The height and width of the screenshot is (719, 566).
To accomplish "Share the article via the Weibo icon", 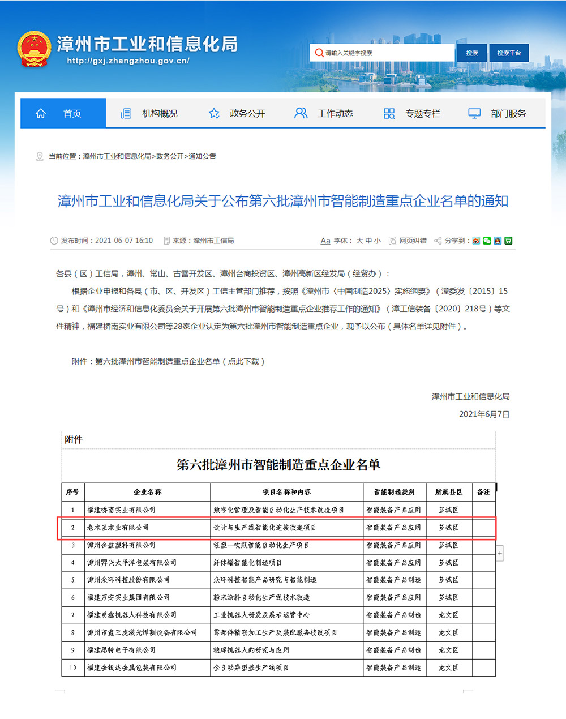I will coord(477,241).
